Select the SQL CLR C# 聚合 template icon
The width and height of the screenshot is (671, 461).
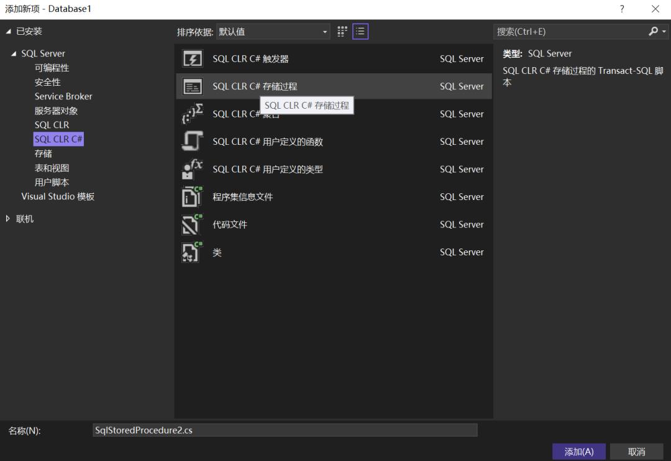tap(192, 114)
